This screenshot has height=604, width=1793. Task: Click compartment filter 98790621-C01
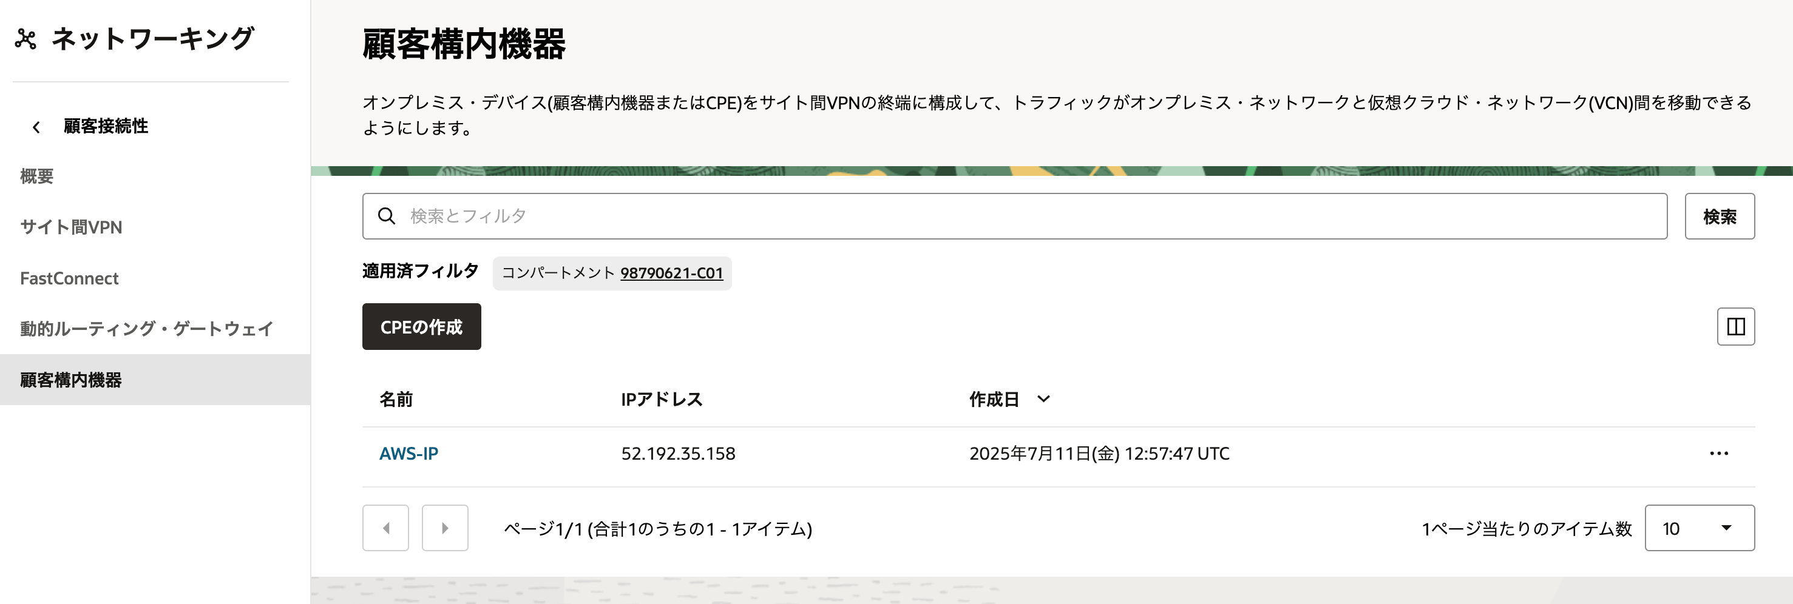(x=671, y=273)
